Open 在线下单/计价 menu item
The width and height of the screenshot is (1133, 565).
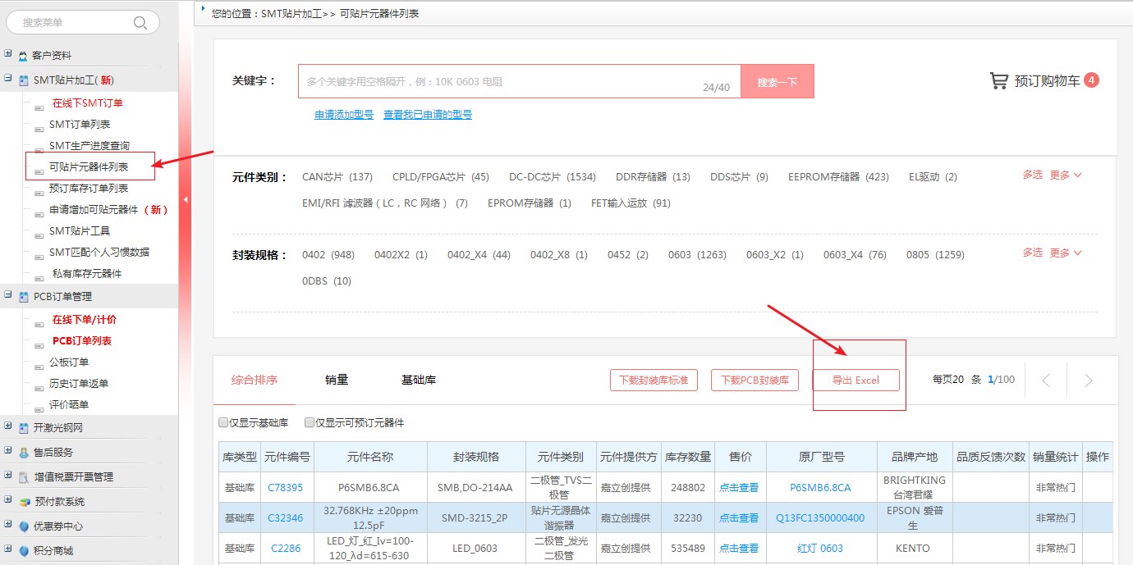tap(85, 320)
